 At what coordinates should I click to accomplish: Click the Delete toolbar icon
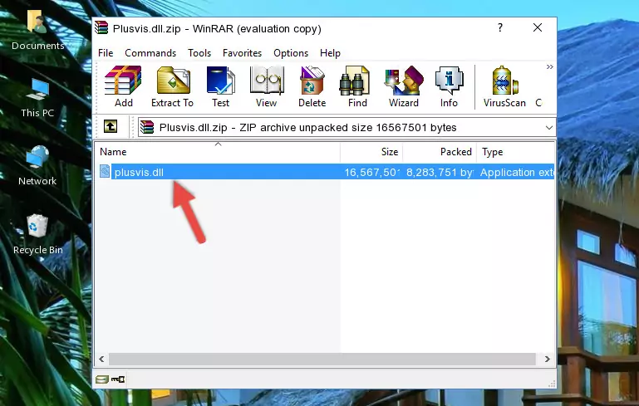point(312,86)
